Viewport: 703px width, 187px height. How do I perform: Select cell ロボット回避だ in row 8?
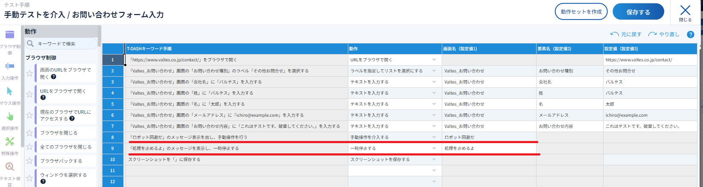pyautogui.click(x=489, y=138)
